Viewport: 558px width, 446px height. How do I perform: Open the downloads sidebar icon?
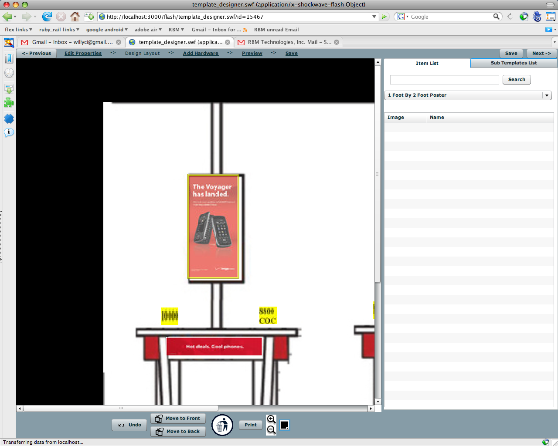[9, 88]
